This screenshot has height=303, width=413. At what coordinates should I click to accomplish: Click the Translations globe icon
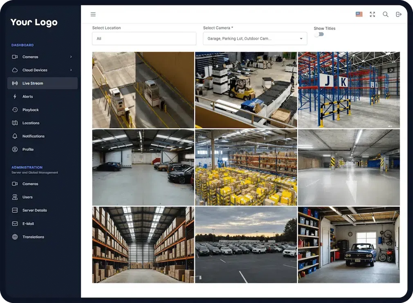15,237
